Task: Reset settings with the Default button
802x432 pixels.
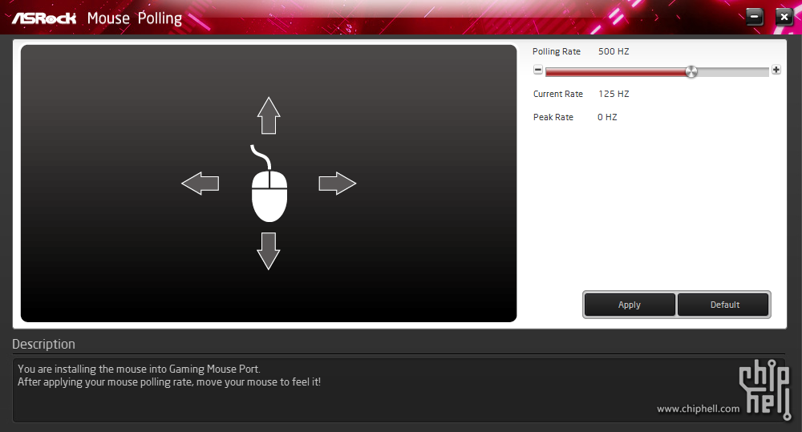Action: coord(724,305)
